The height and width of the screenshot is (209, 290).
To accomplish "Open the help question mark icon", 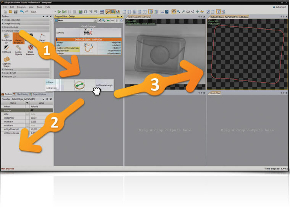I will 167,12.
